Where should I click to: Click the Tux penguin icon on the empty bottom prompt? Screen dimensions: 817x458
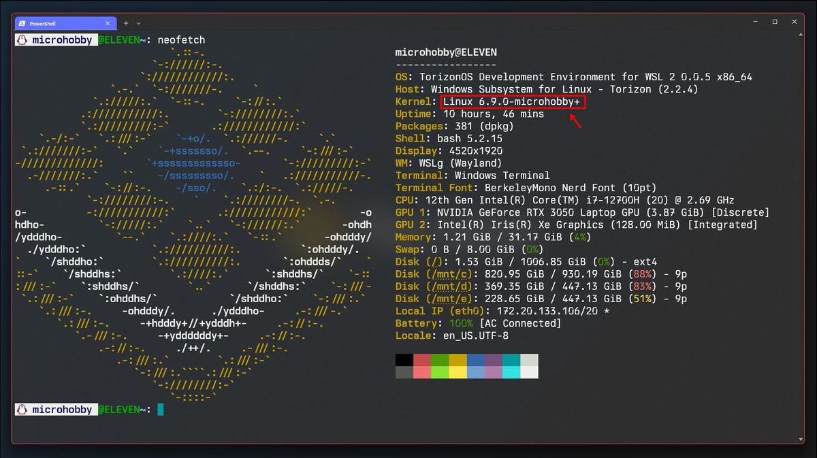click(22, 410)
